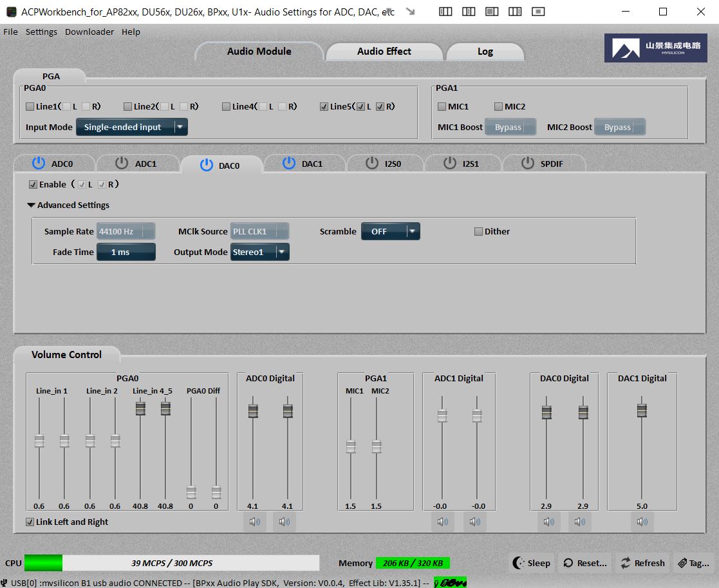Click the Refresh button
Viewport: 719px width, 588px height.
[x=642, y=563]
